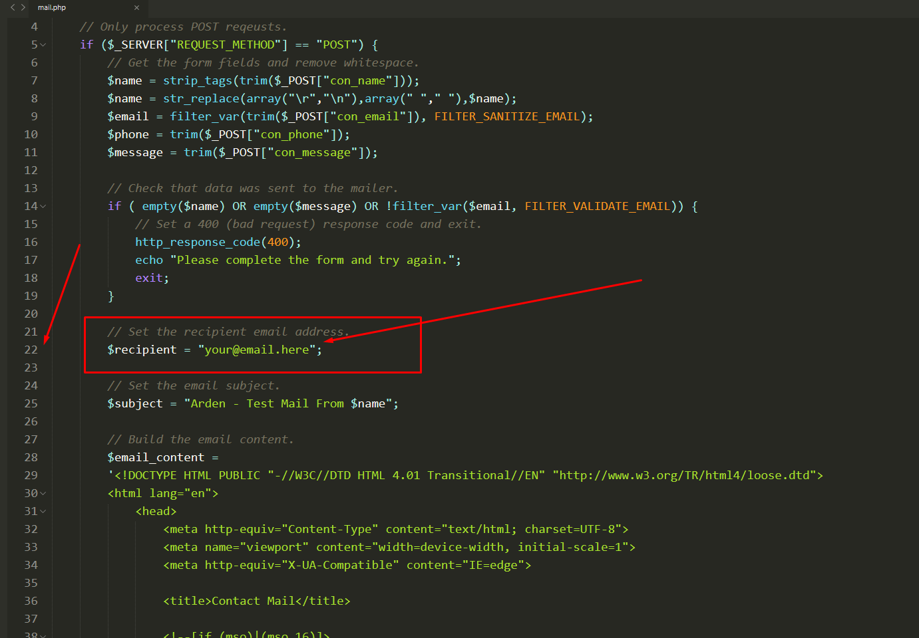Click the FILTER_SANITIZE_EMAIL constant
This screenshot has width=919, height=638.
tap(507, 116)
